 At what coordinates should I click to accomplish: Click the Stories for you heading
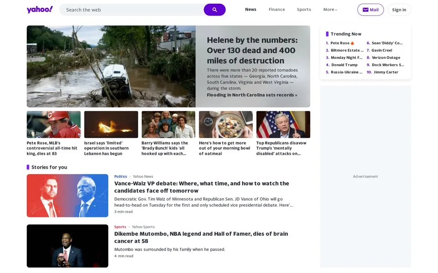click(x=49, y=167)
